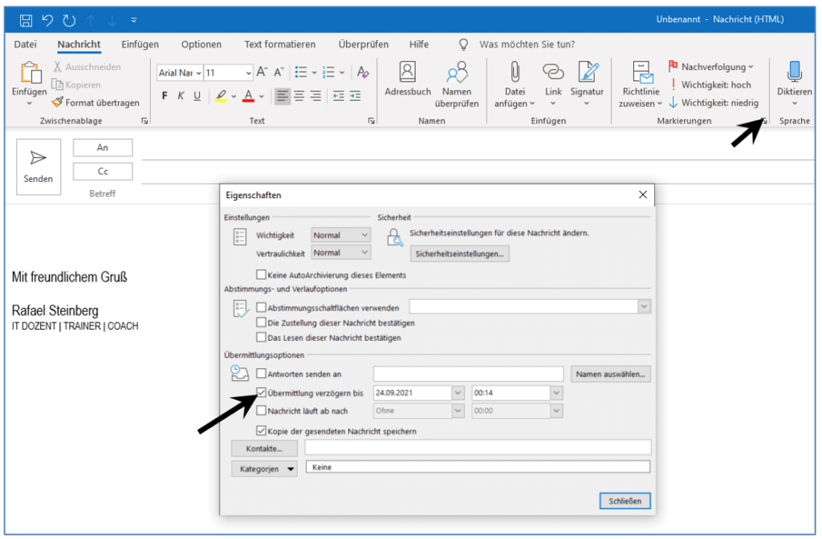Screen dimensions: 822x539
Task: Check Die Zustellung dieser Nachricht bestätigen
Action: [261, 322]
